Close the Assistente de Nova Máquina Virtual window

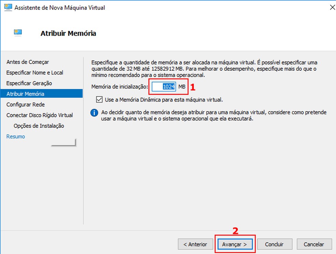332,7
